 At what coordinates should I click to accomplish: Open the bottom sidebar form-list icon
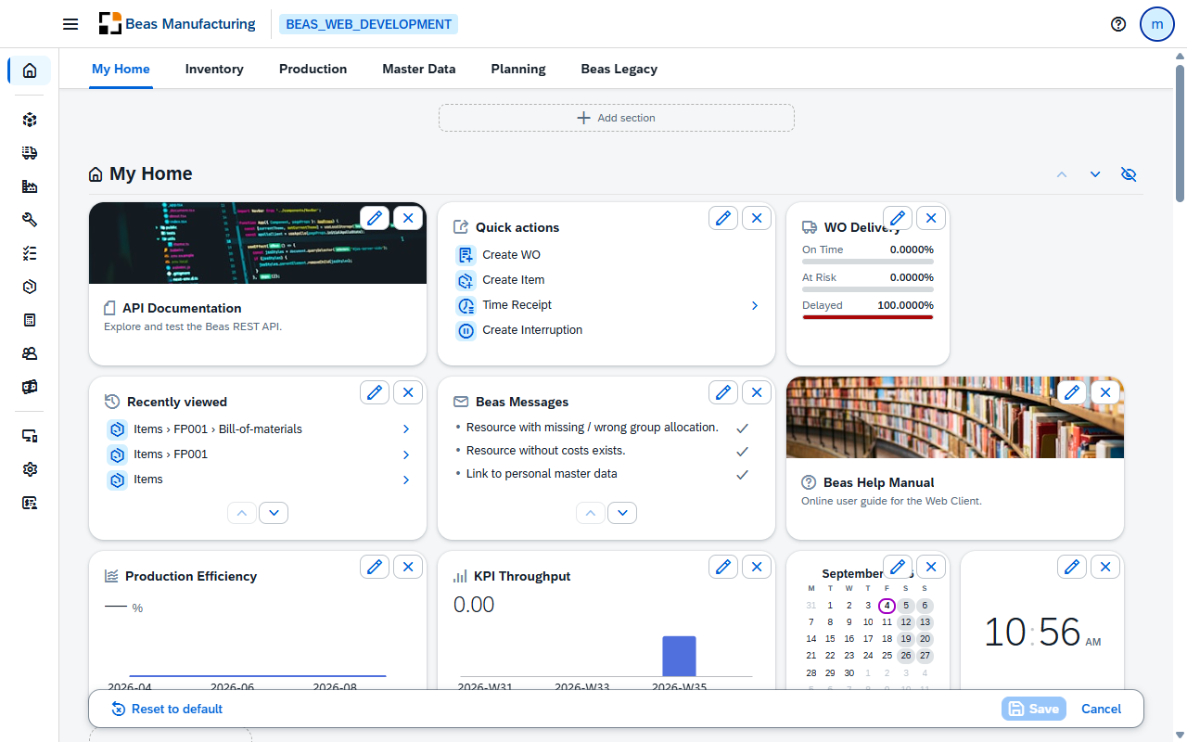click(30, 503)
